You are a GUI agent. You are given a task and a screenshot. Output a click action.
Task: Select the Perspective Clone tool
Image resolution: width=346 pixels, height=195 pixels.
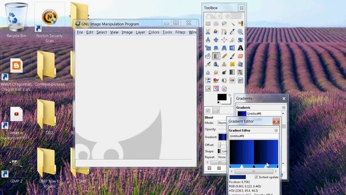[x=240, y=64]
